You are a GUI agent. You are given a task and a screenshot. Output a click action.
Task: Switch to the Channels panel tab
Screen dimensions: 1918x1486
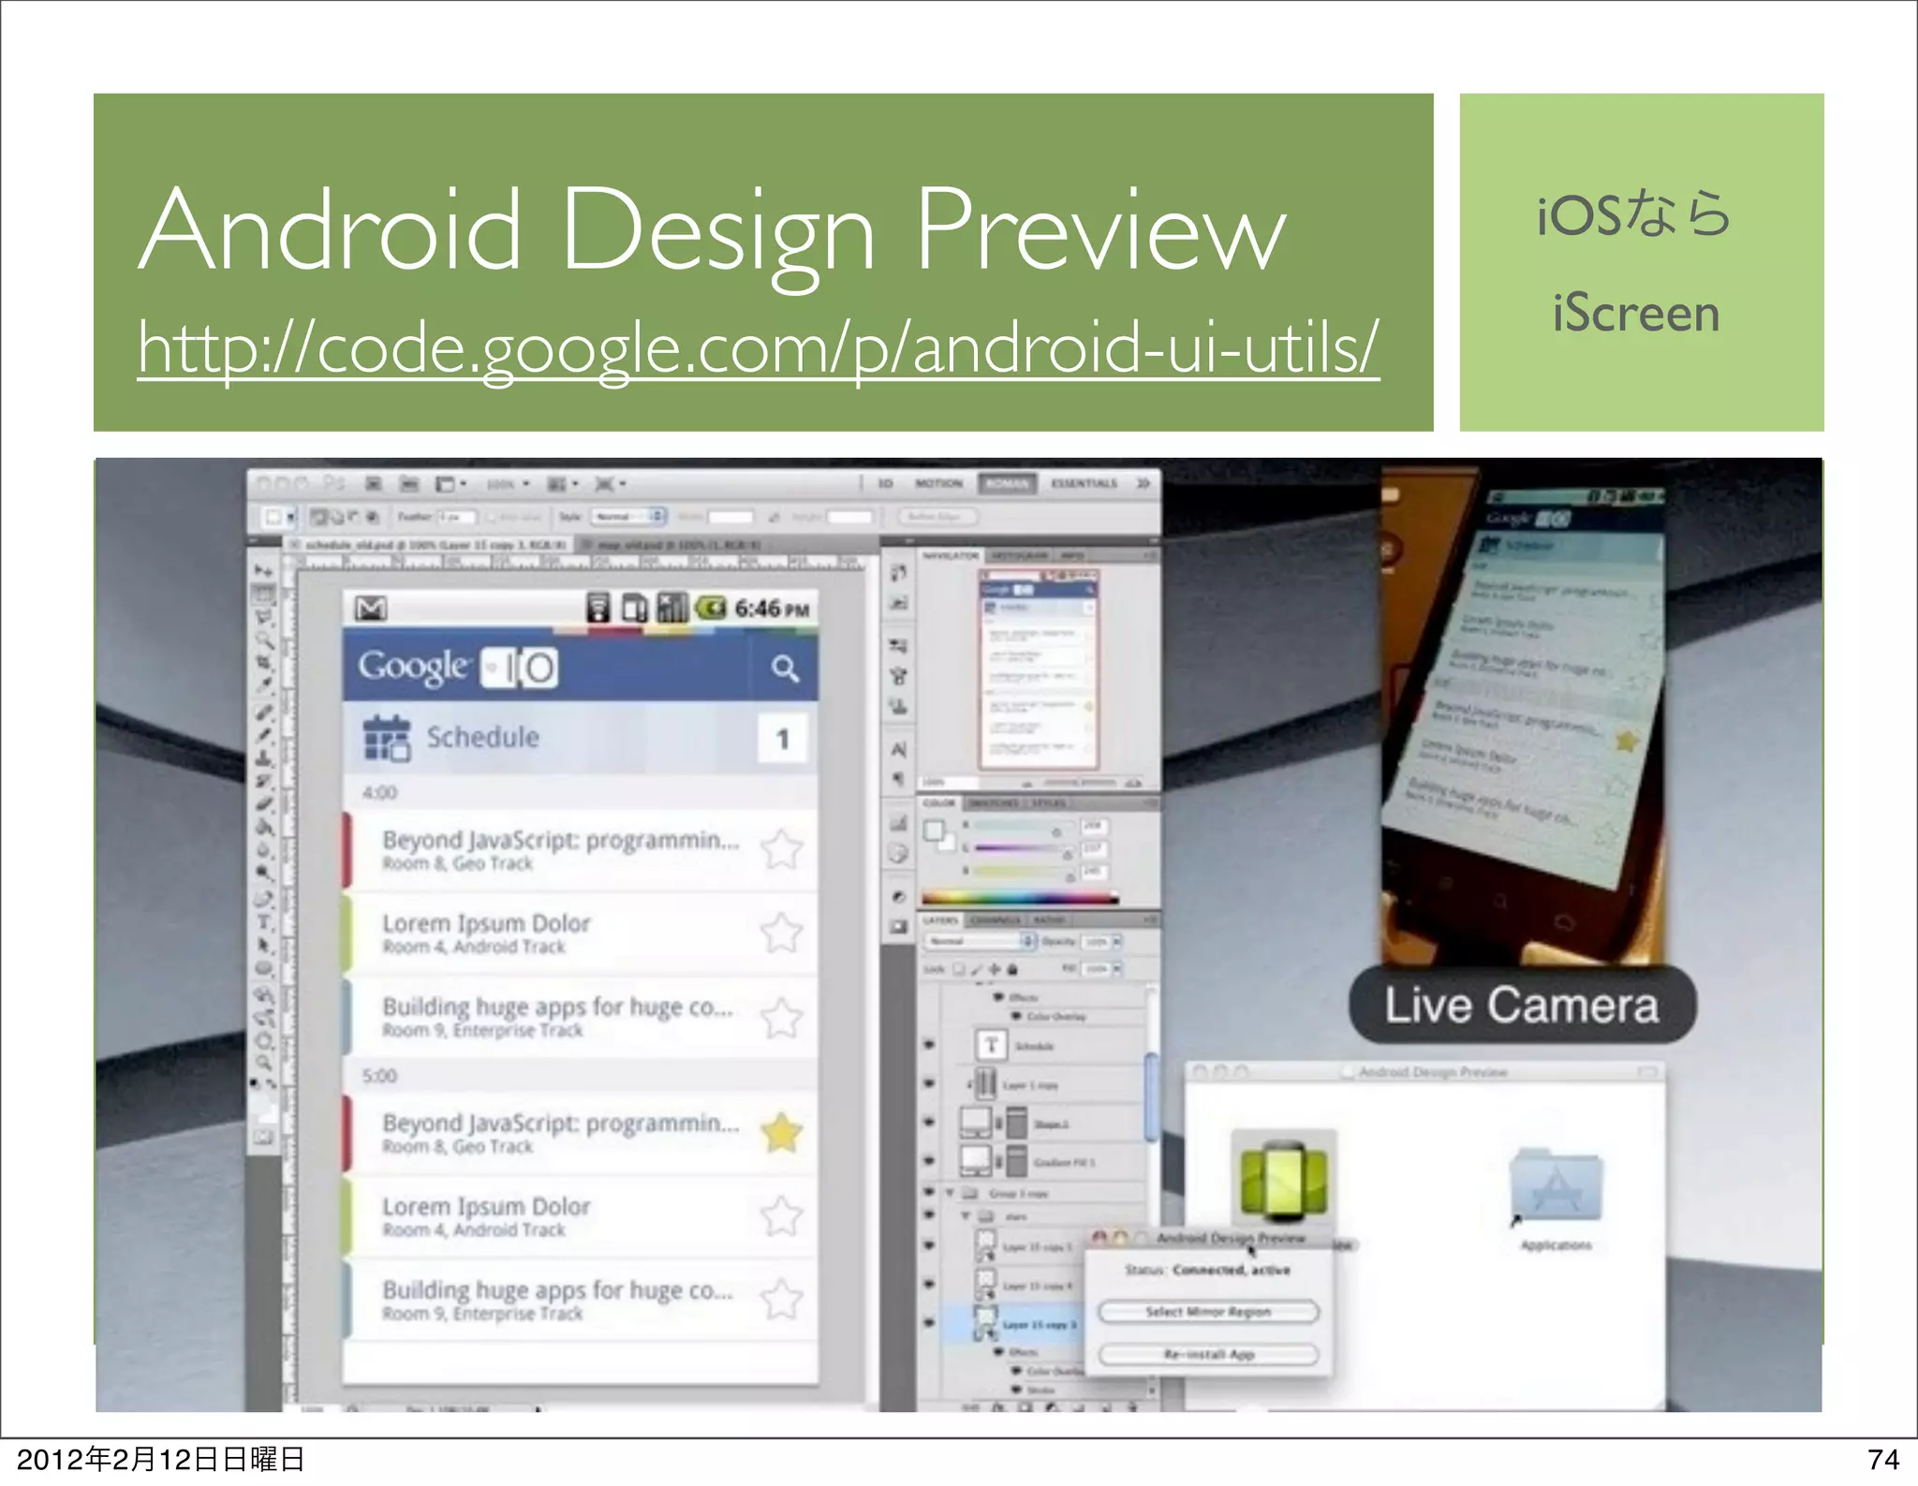995,920
